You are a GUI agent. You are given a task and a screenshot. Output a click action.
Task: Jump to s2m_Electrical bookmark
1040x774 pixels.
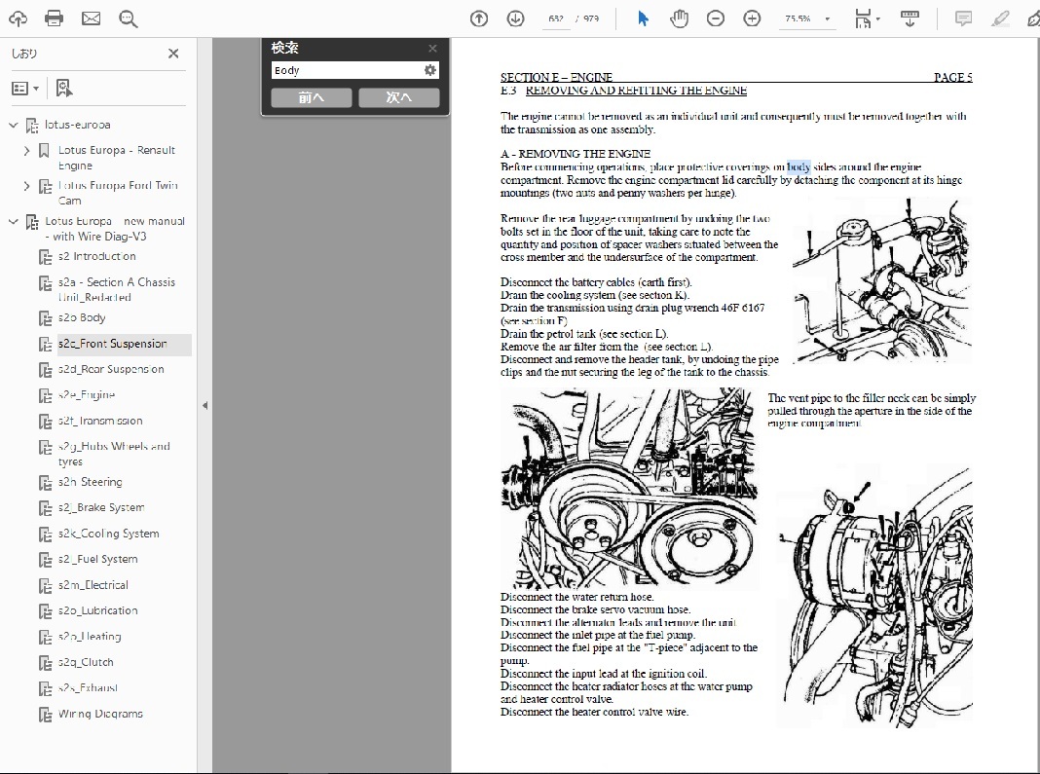(x=93, y=586)
